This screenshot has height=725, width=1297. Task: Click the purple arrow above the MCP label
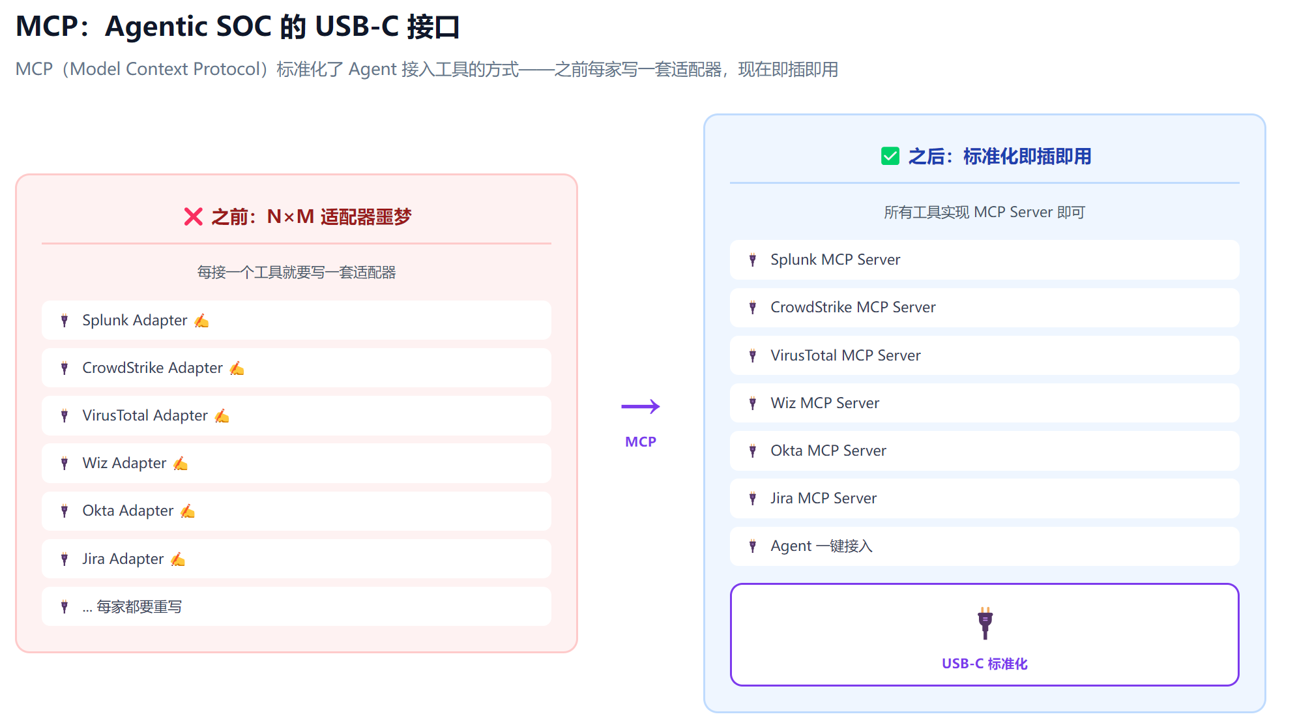641,407
